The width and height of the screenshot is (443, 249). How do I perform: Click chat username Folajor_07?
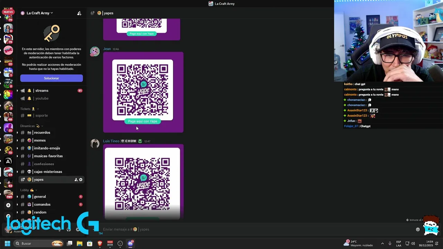tap(351, 126)
